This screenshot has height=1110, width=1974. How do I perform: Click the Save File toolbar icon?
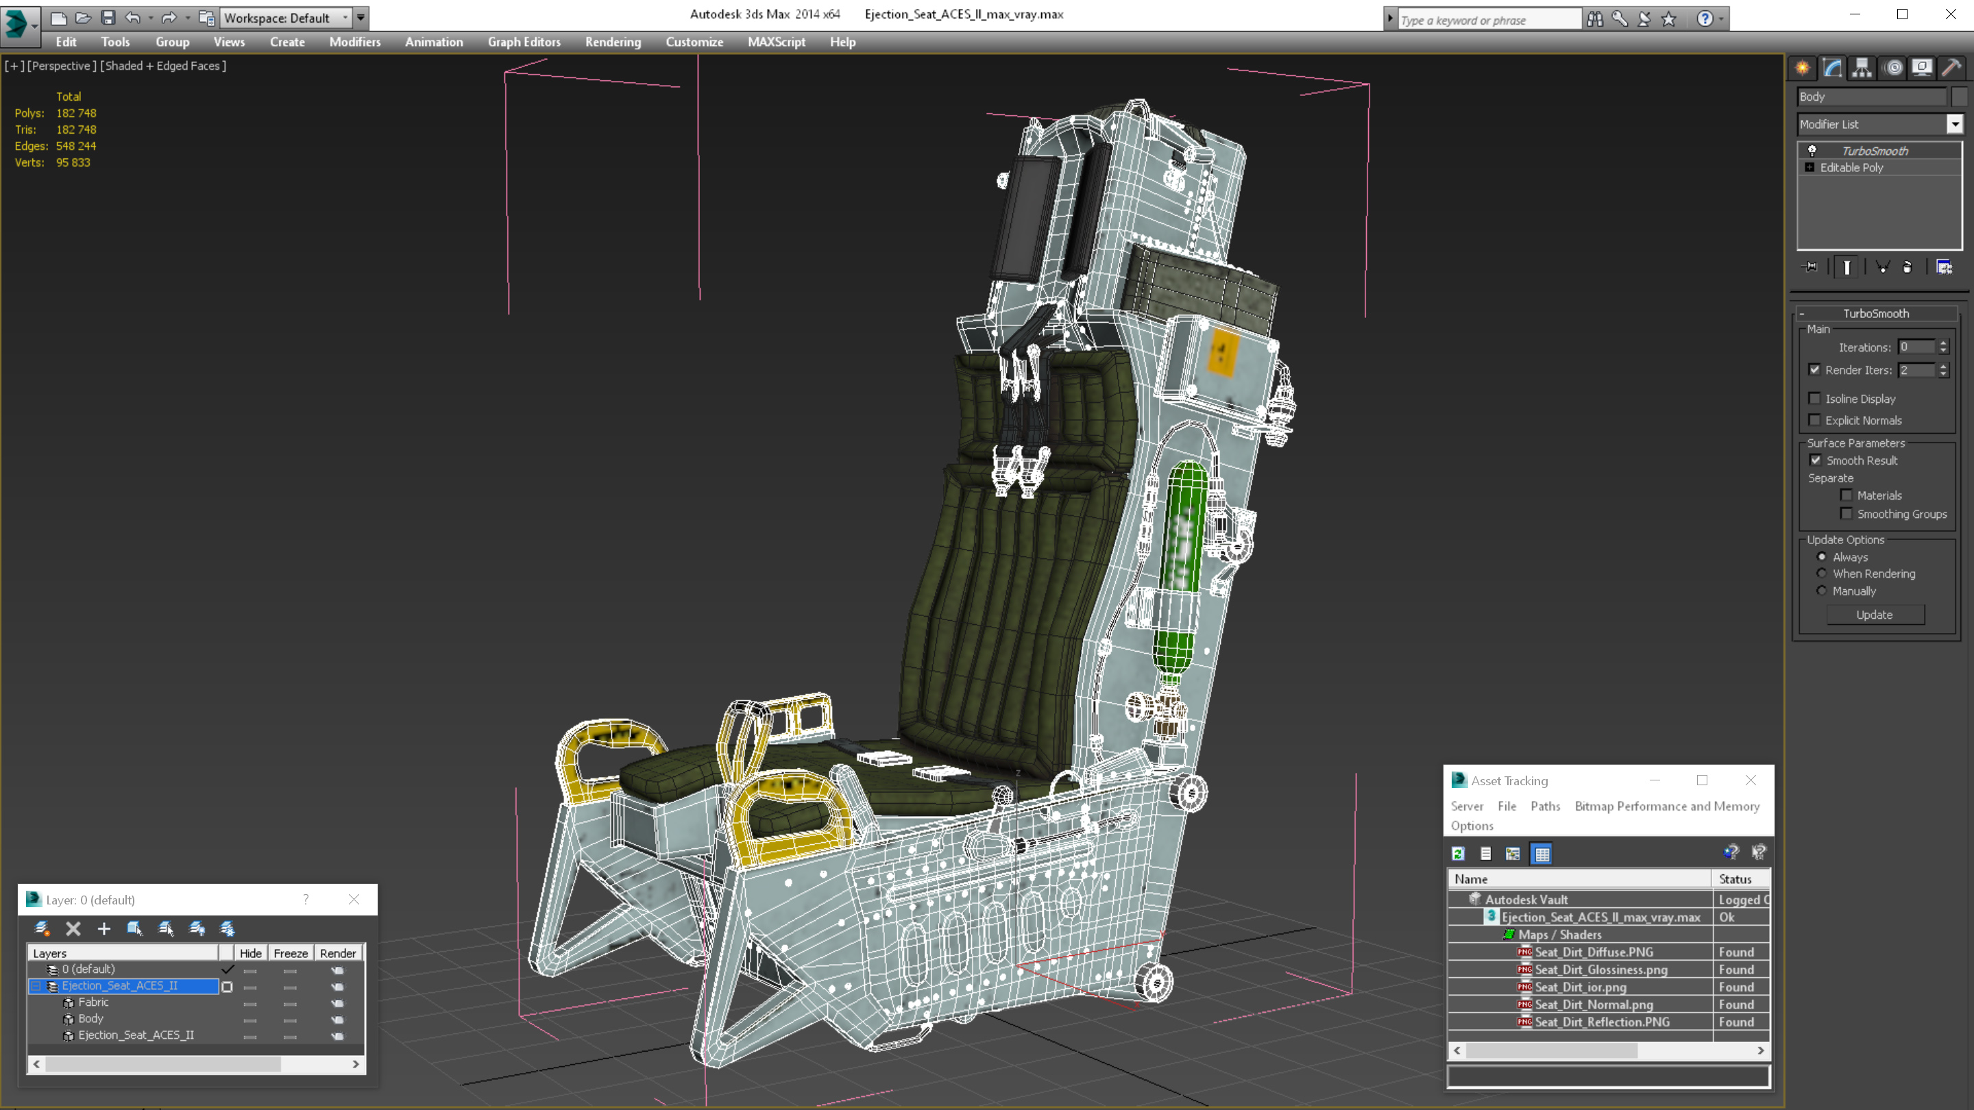click(x=108, y=18)
